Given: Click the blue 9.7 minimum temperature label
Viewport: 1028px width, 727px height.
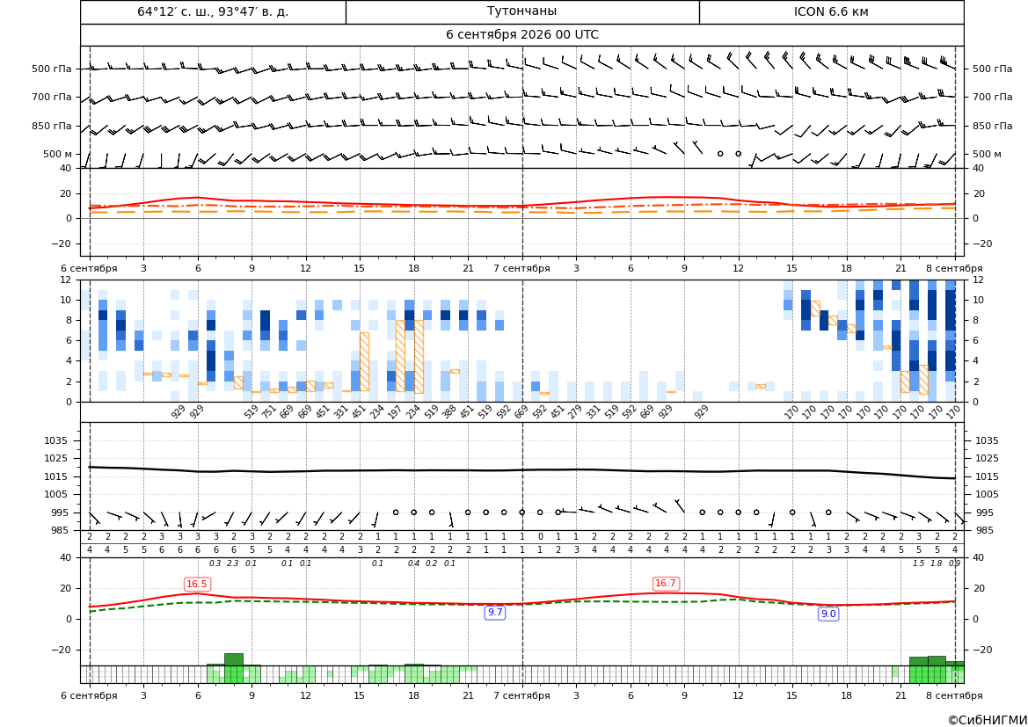Looking at the screenshot, I should click(x=495, y=612).
